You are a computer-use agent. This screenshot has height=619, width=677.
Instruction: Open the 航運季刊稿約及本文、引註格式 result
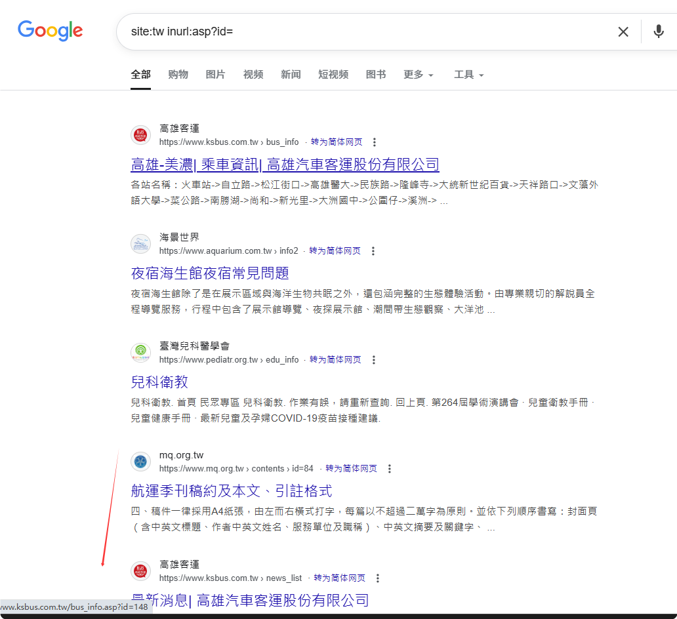pyautogui.click(x=232, y=490)
